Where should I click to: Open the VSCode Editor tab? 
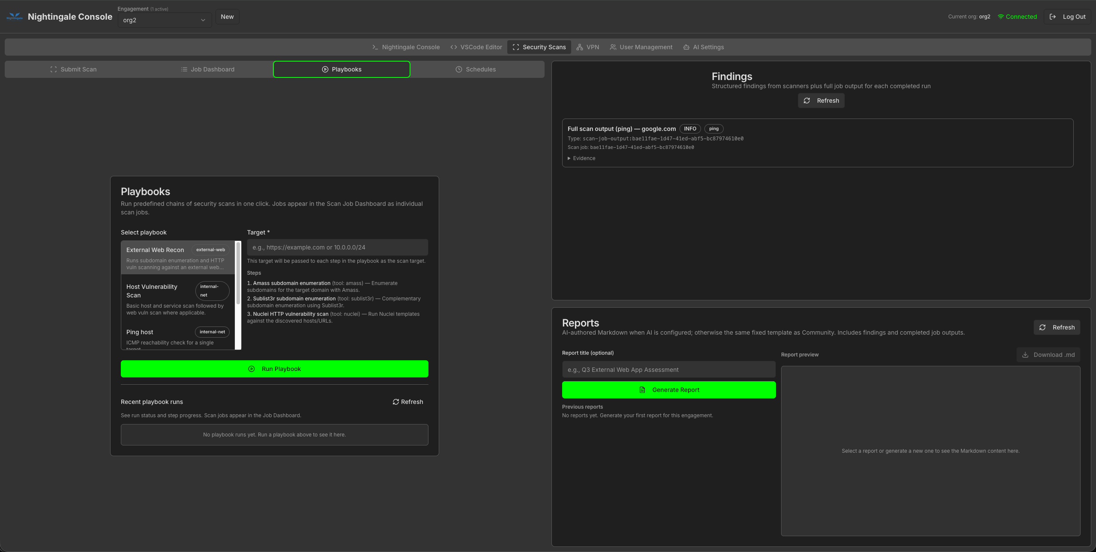point(476,47)
